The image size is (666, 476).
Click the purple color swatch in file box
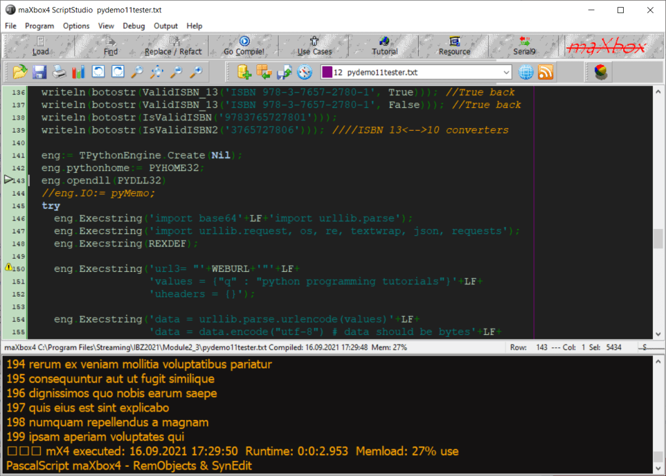point(327,72)
